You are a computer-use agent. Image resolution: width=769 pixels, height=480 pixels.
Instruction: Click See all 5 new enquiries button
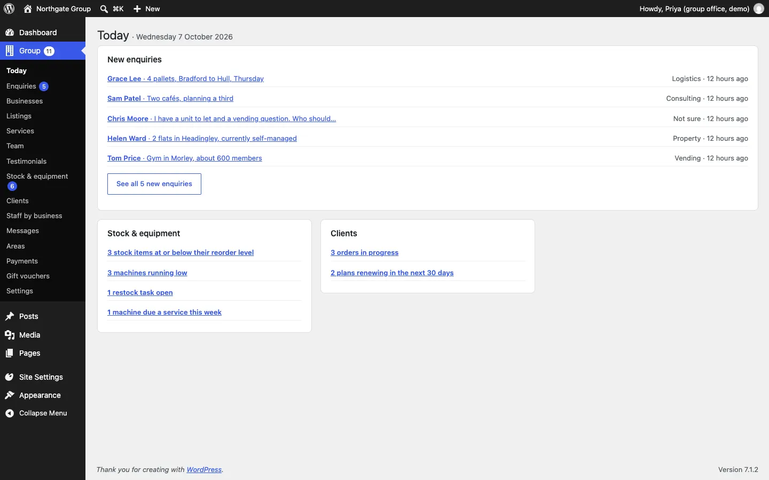tap(154, 184)
